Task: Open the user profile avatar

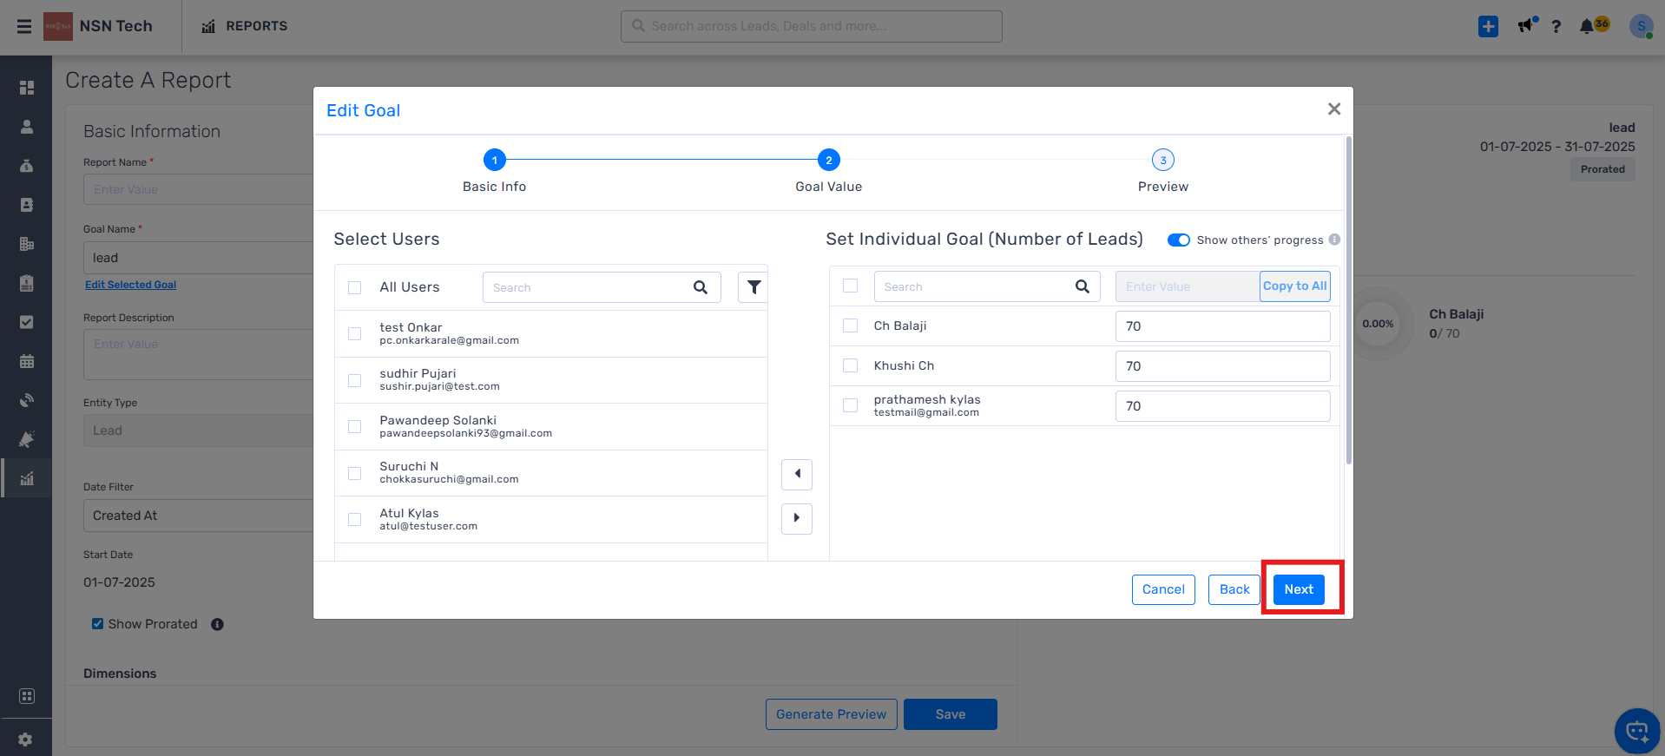Action: tap(1641, 26)
